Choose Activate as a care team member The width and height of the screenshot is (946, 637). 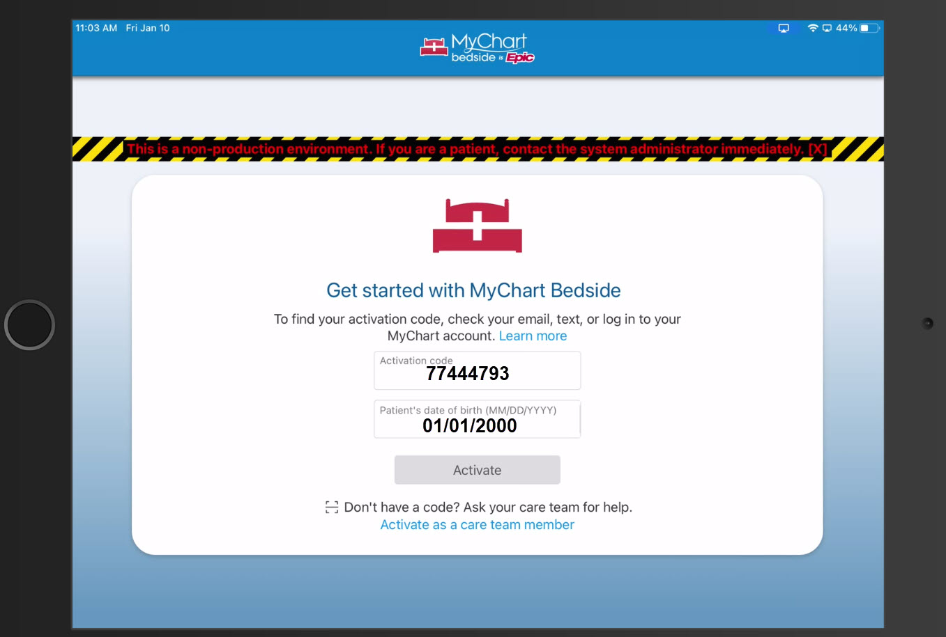coord(478,525)
